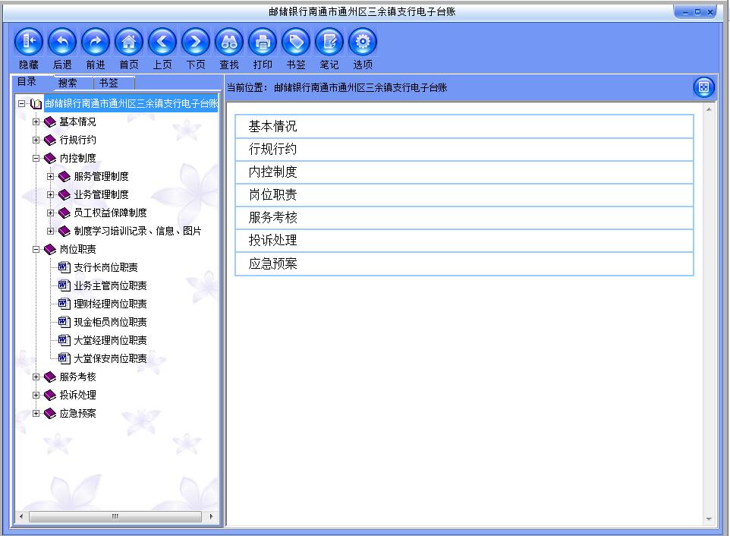Click the Word document icon beside 现金柜员岗位职责
Viewport: 730px width, 536px height.
(x=64, y=322)
